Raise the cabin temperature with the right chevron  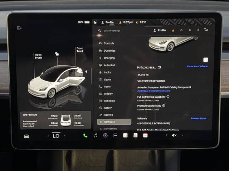pos(64,136)
